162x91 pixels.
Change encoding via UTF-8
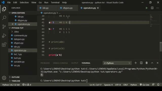(118, 85)
